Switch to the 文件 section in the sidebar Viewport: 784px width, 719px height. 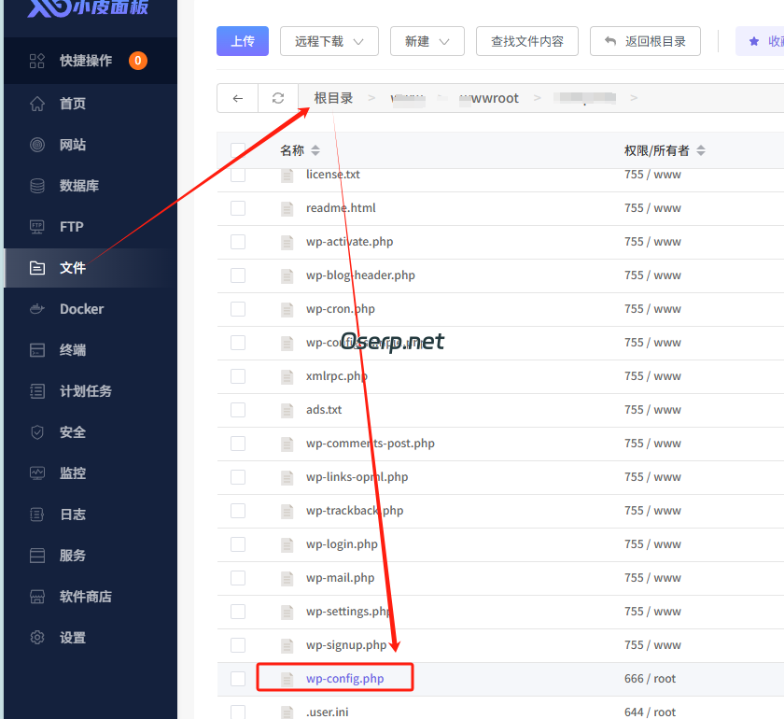click(x=73, y=267)
